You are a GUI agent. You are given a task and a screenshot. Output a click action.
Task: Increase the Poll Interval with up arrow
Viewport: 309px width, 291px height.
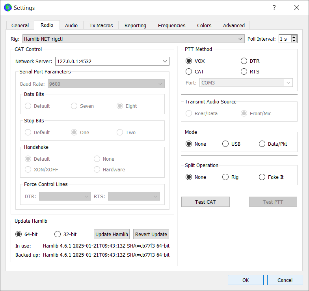point(294,37)
